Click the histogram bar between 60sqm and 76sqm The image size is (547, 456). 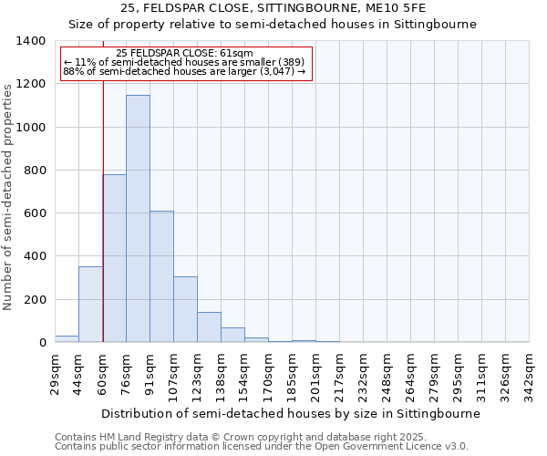(x=115, y=258)
